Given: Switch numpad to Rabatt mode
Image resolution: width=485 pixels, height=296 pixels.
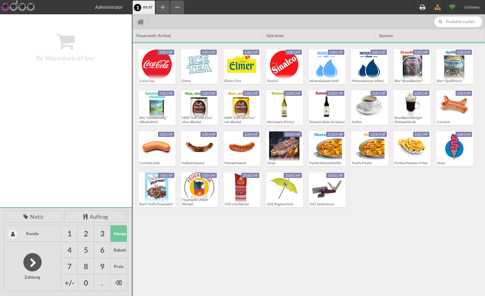Looking at the screenshot, I should click(x=119, y=250).
